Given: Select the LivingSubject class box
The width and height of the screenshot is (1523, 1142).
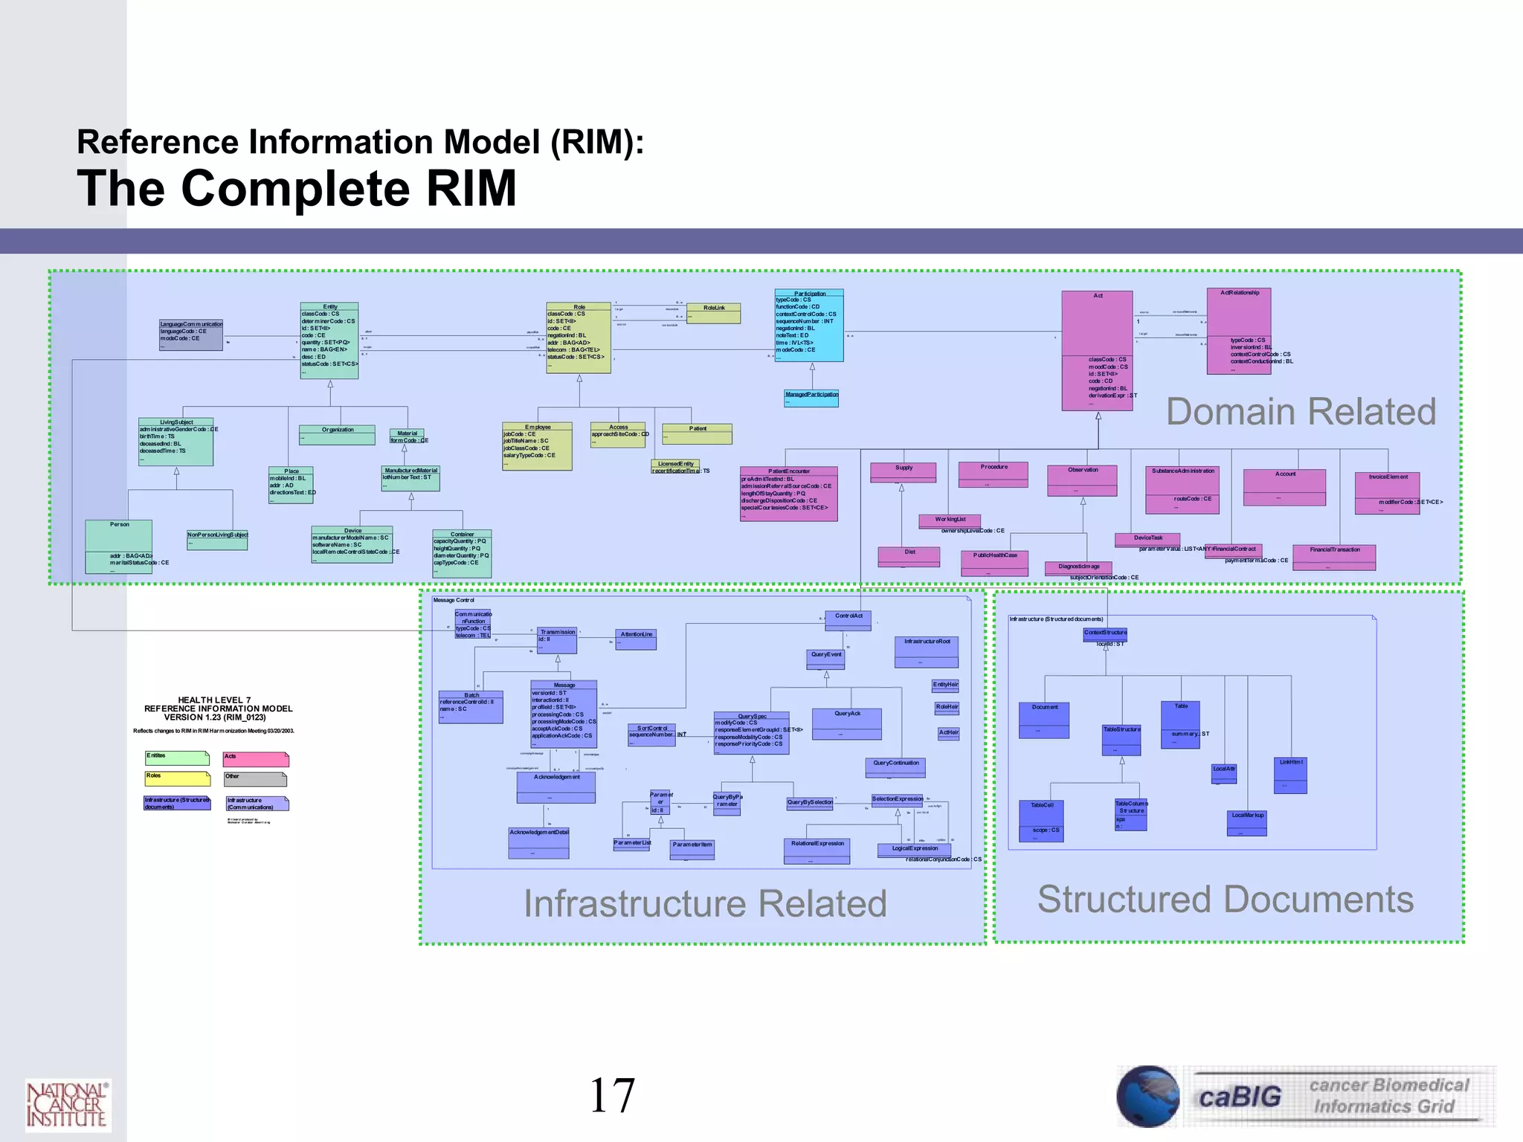Looking at the screenshot, I should 176,442.
